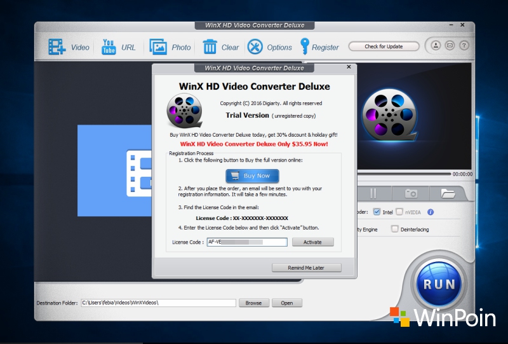Click Open destination folder button

(x=287, y=303)
